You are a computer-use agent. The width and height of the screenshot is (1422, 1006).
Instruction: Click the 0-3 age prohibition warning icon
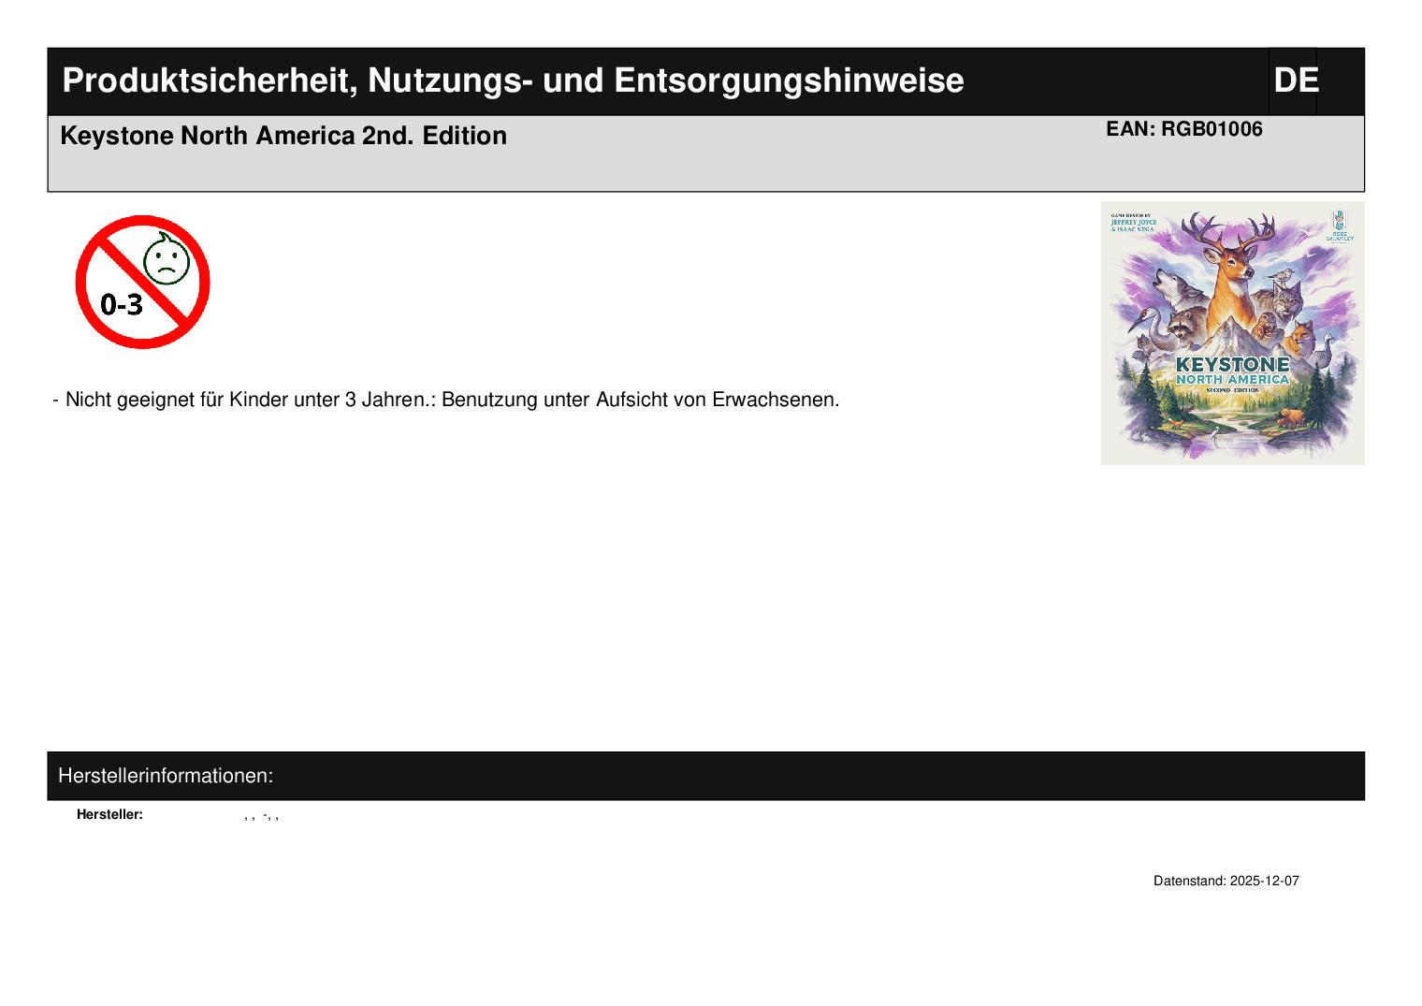coord(142,282)
